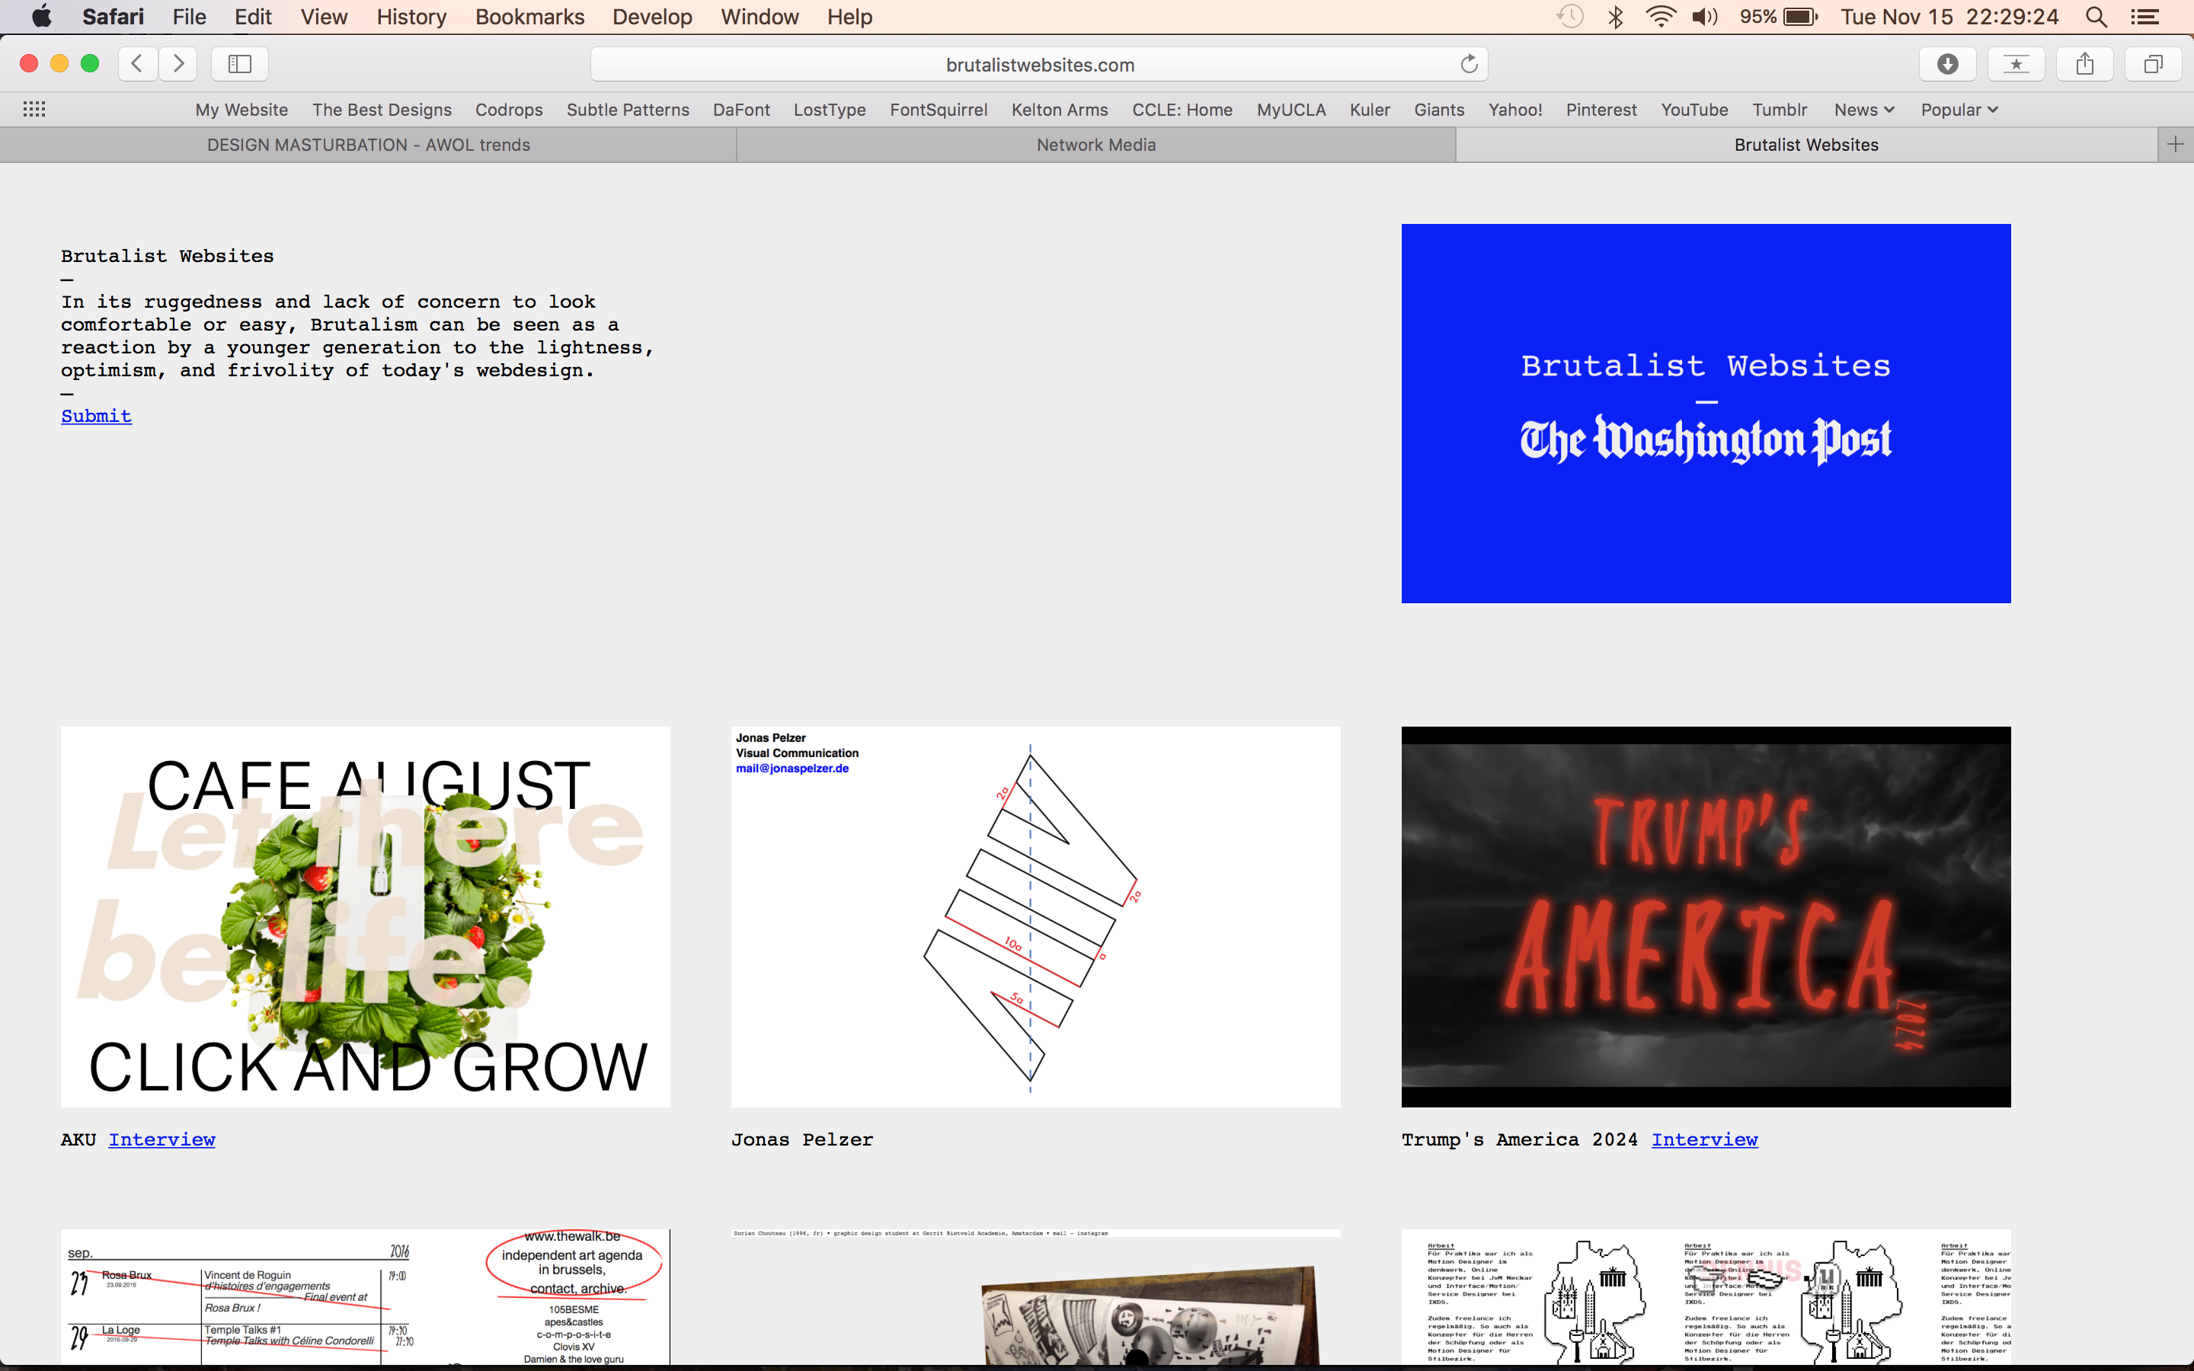The height and width of the screenshot is (1371, 2194).
Task: Open My Website bookmark
Action: pyautogui.click(x=241, y=110)
